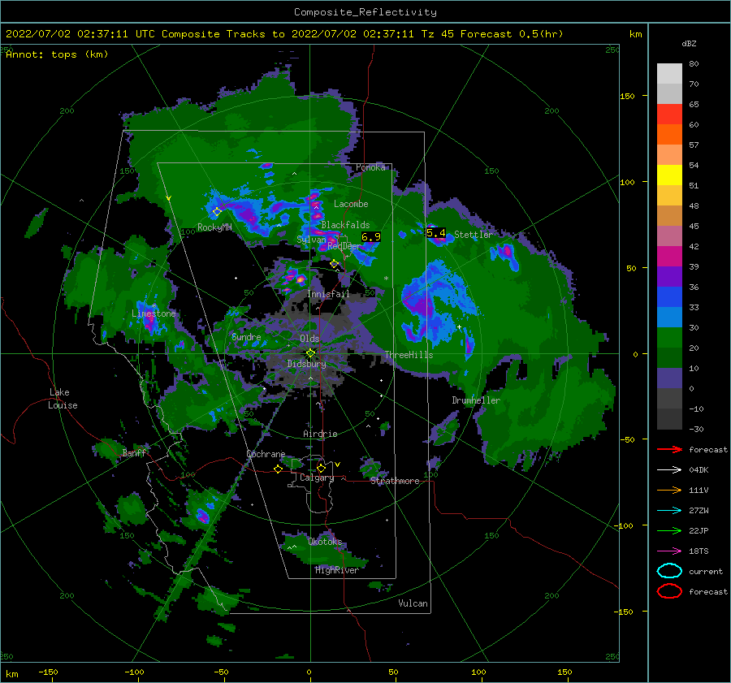The height and width of the screenshot is (683, 731).
Task: Pick the orange 57-60 dBZ swatch
Action: (x=669, y=135)
